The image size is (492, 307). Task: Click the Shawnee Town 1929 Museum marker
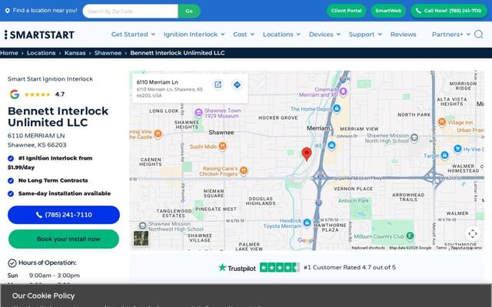click(x=198, y=113)
